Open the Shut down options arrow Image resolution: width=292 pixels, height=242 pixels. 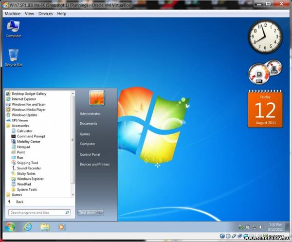tap(100, 212)
